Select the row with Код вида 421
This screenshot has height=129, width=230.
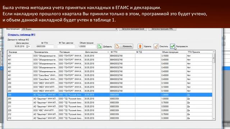pos(110,56)
